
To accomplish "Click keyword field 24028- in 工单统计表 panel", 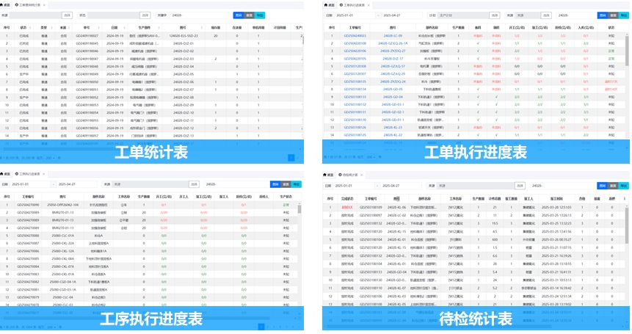I will click(x=200, y=15).
